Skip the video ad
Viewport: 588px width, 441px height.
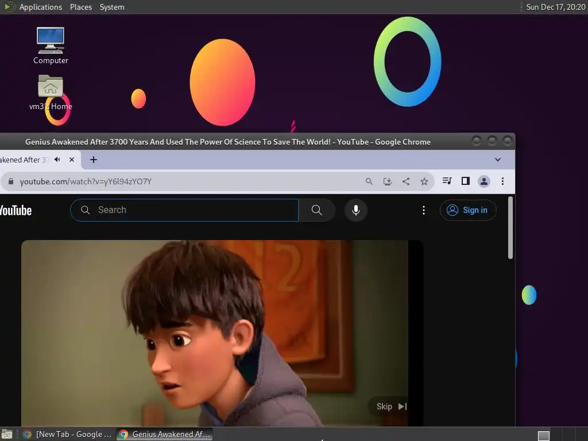(392, 407)
